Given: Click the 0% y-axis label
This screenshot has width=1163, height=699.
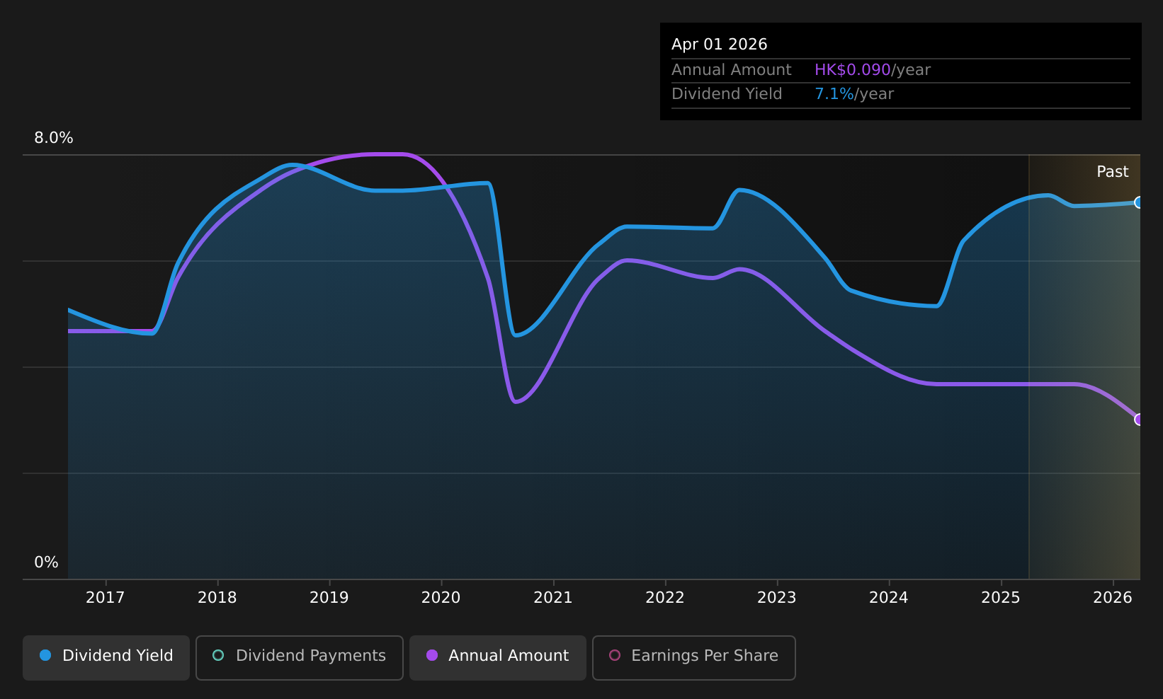Looking at the screenshot, I should point(46,562).
